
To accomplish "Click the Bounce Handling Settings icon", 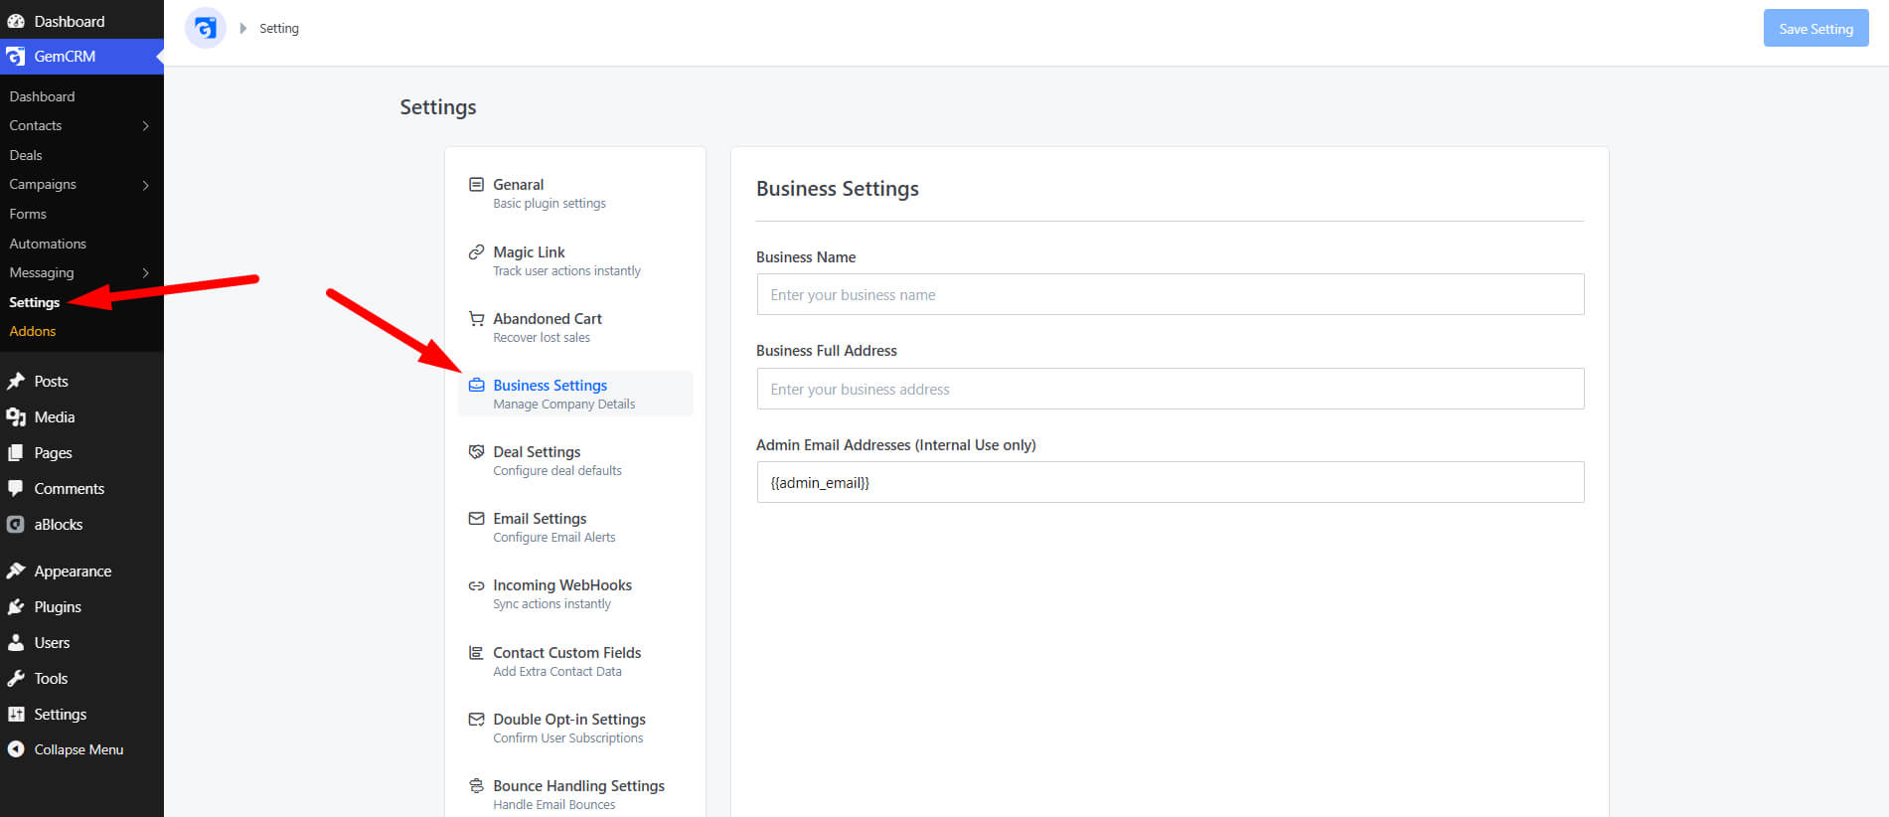I will 476,786.
